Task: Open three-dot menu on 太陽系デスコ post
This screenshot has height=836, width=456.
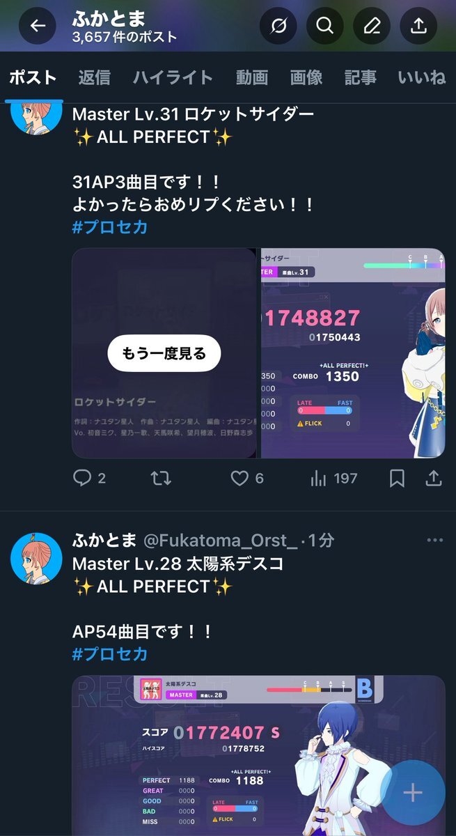Action: [434, 541]
